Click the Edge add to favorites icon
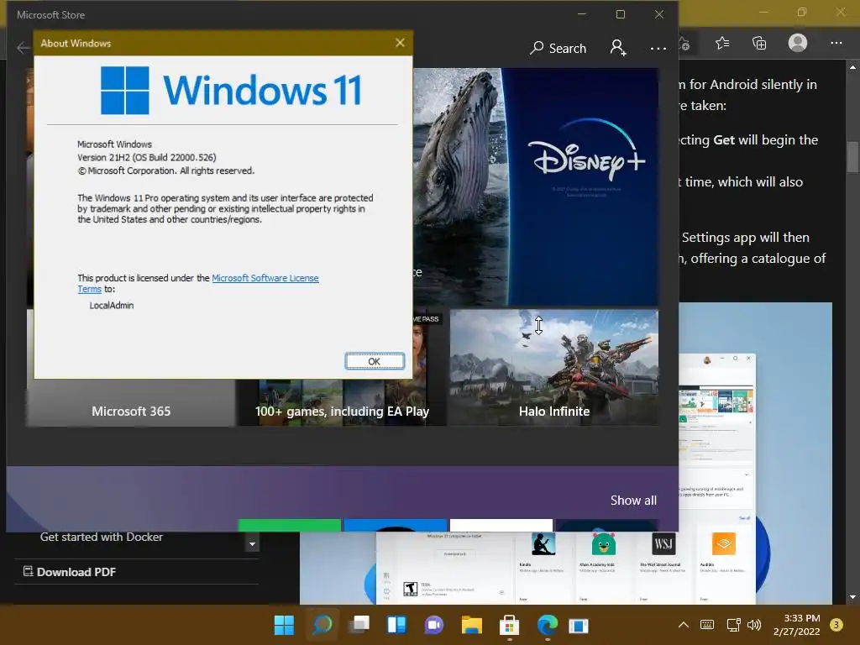The height and width of the screenshot is (645, 860). pyautogui.click(x=684, y=43)
